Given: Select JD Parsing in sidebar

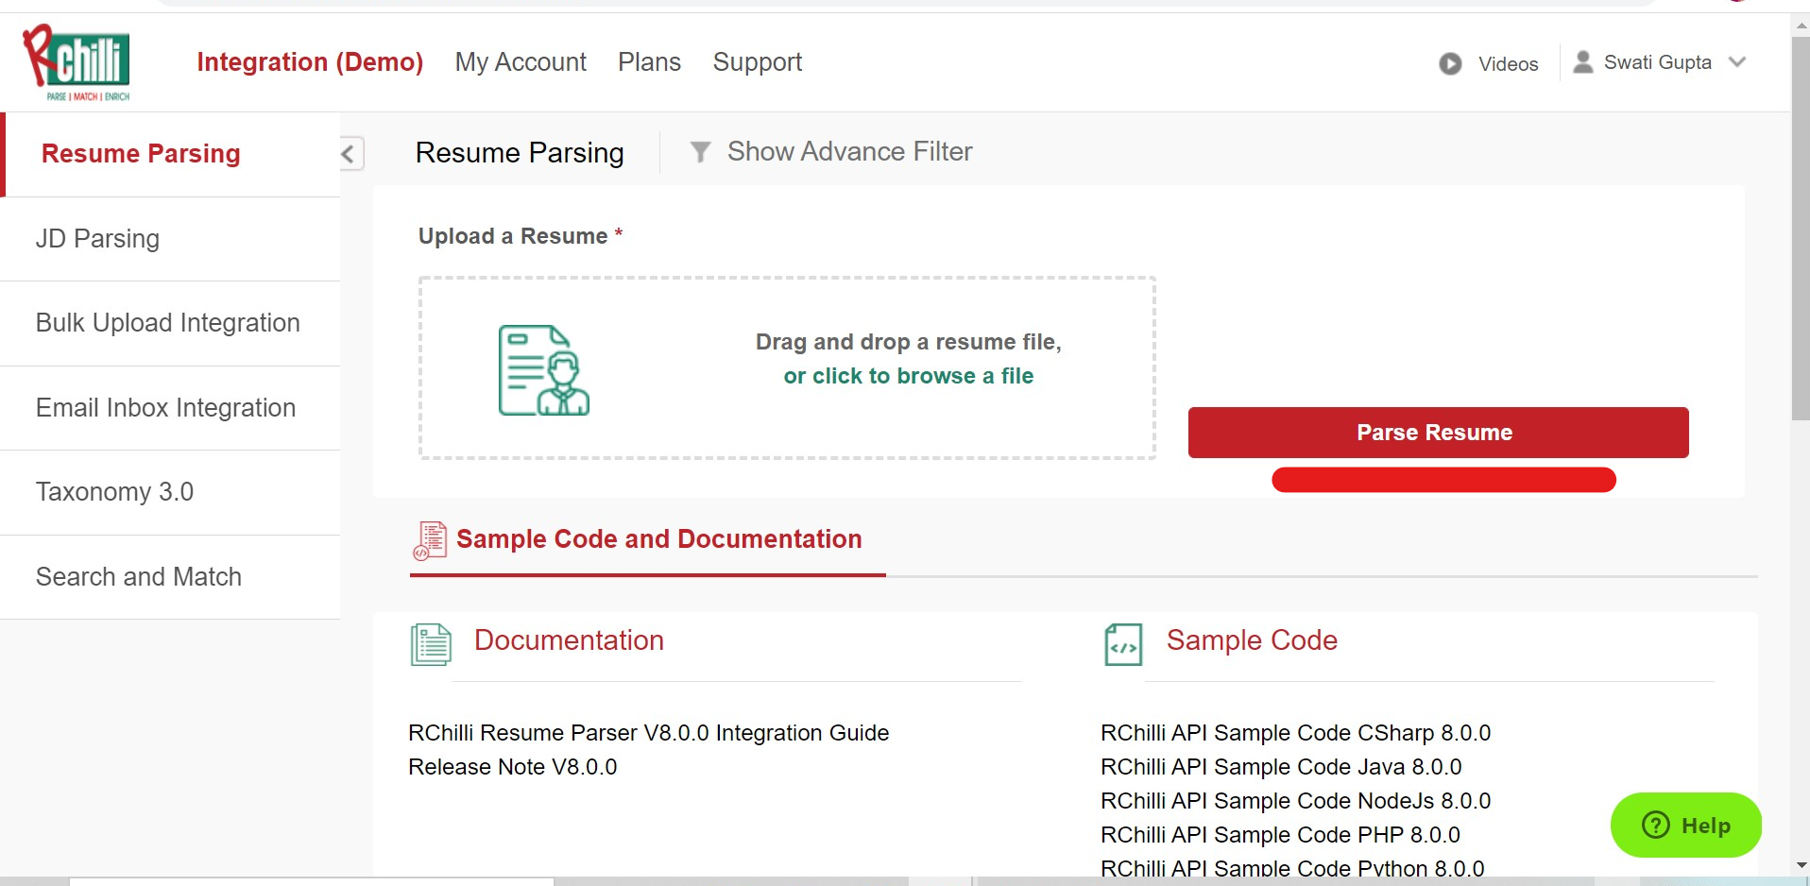Looking at the screenshot, I should coord(170,239).
